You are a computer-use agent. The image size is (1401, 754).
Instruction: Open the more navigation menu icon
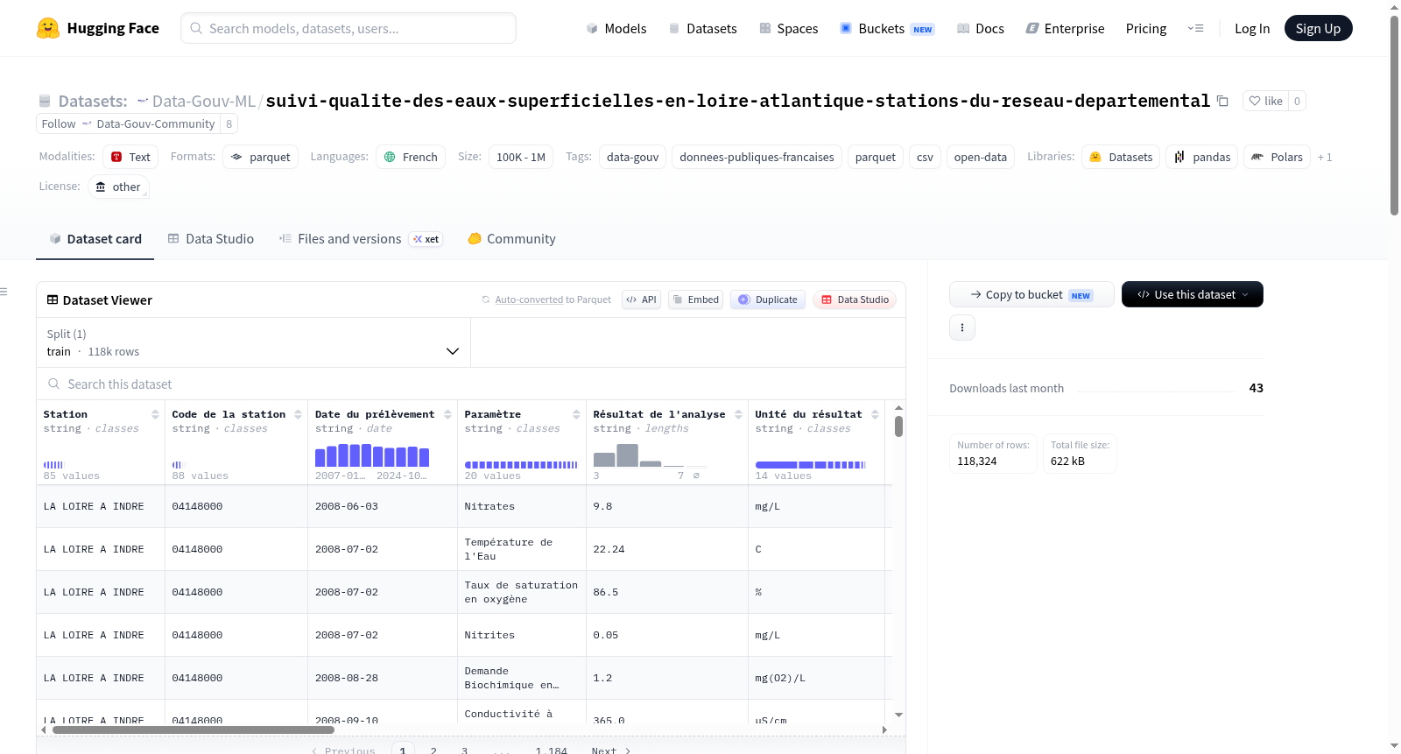1195,28
